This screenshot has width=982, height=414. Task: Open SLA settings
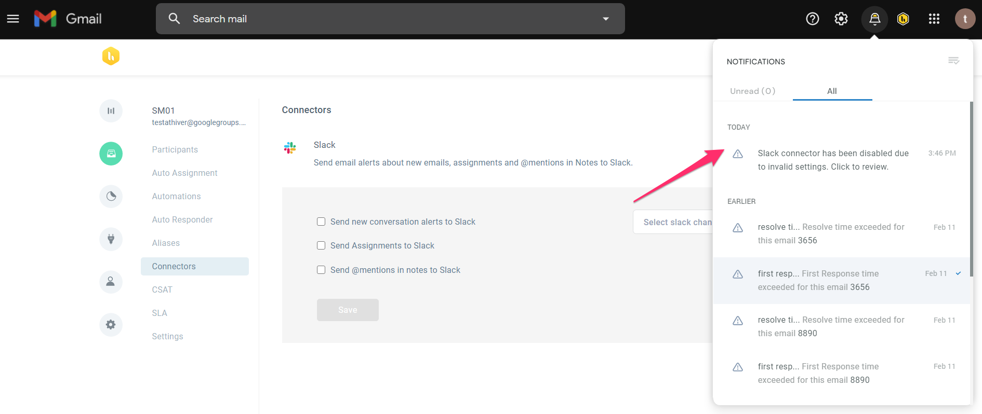[x=160, y=313]
